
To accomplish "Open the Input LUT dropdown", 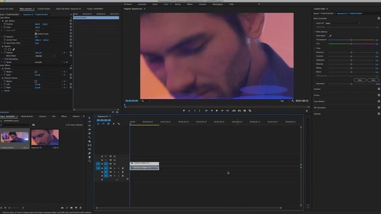I will tap(343, 23).
